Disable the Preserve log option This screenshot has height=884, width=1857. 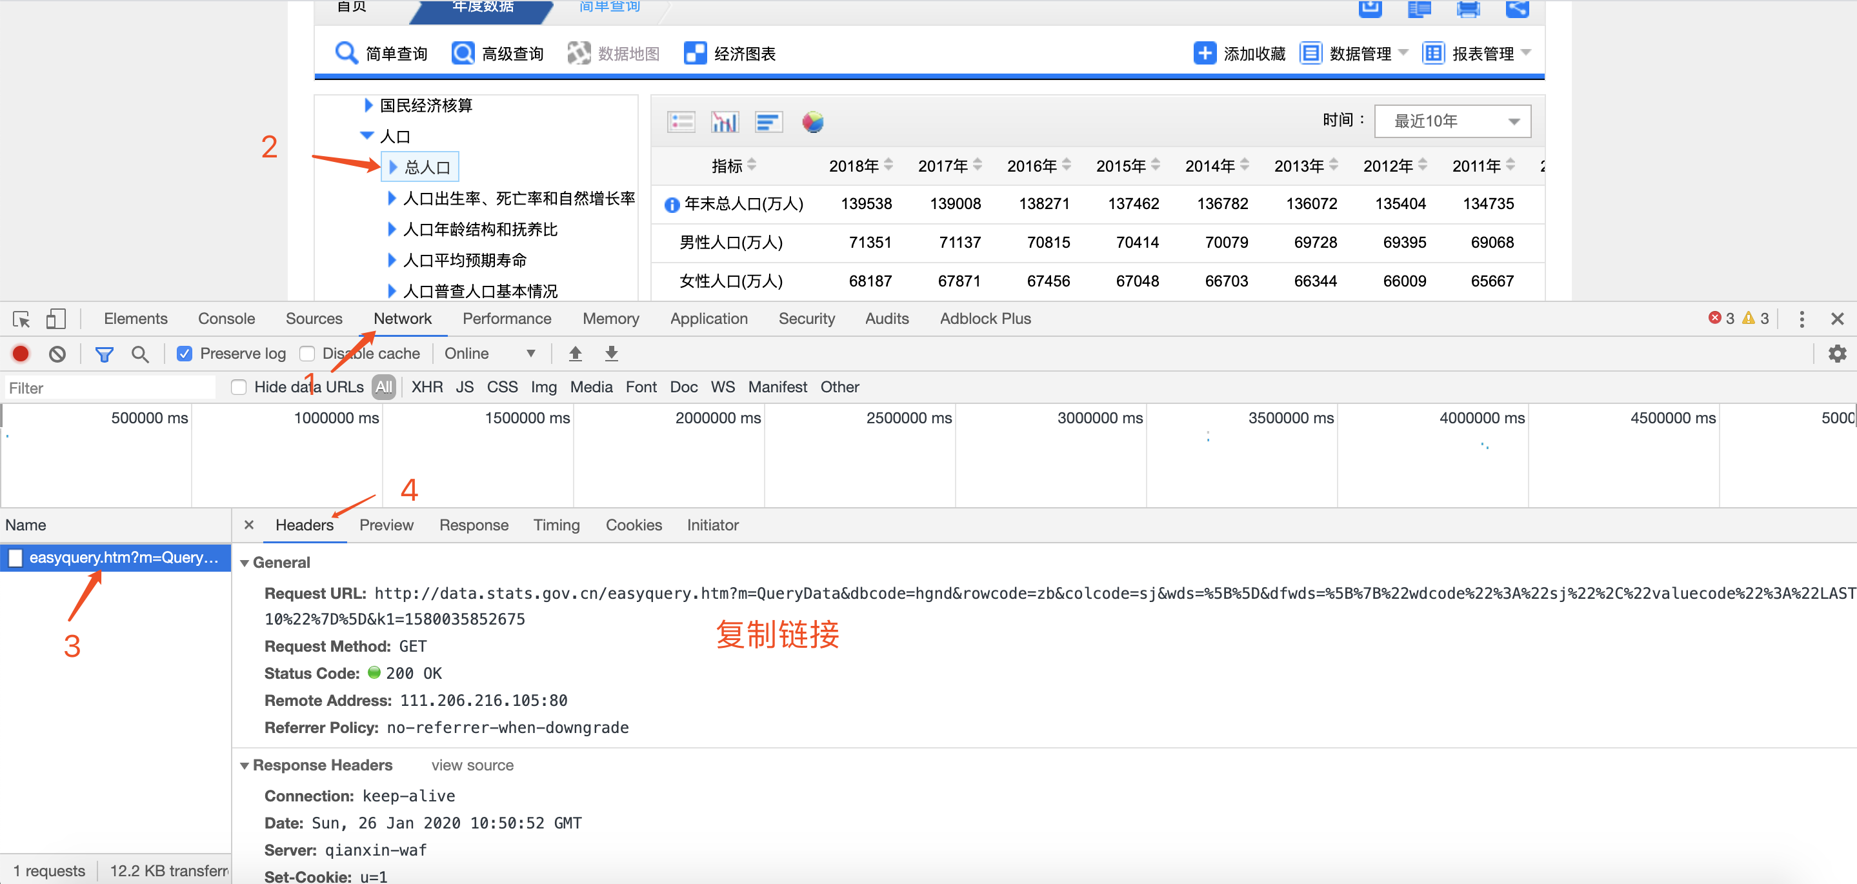185,354
